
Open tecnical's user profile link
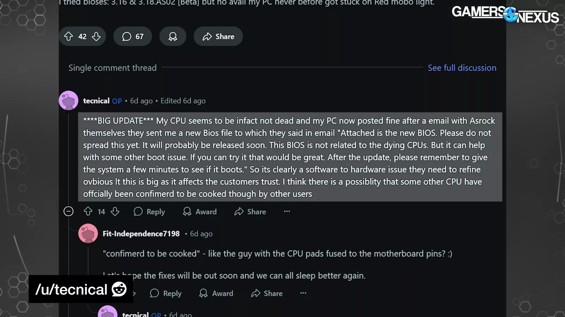point(96,101)
